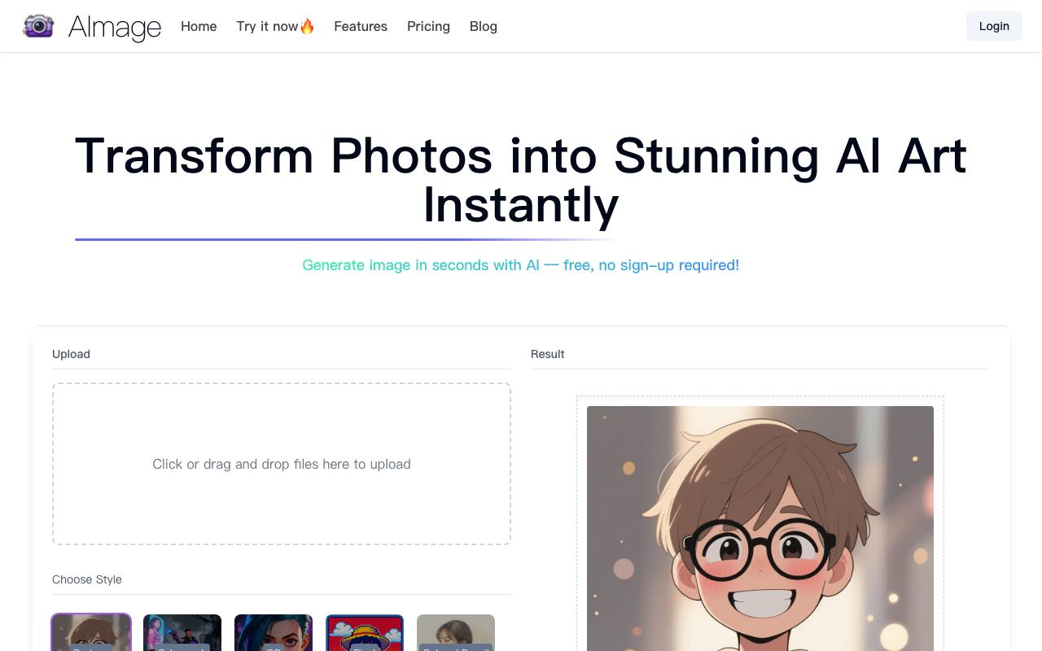Click the AImage camera logo icon
Screen dimensions: 1042x651
point(38,26)
